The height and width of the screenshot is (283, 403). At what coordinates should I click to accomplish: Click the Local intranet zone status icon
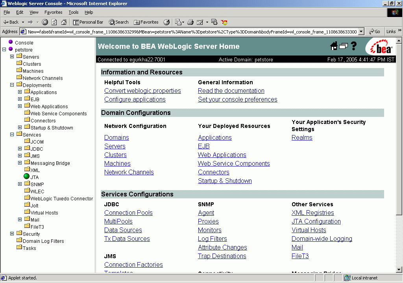(x=348, y=278)
